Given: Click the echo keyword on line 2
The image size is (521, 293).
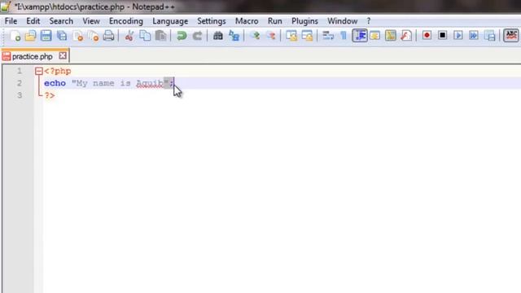Looking at the screenshot, I should point(55,83).
